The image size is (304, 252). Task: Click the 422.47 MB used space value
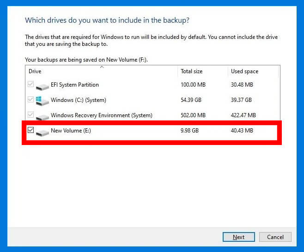pos(243,115)
